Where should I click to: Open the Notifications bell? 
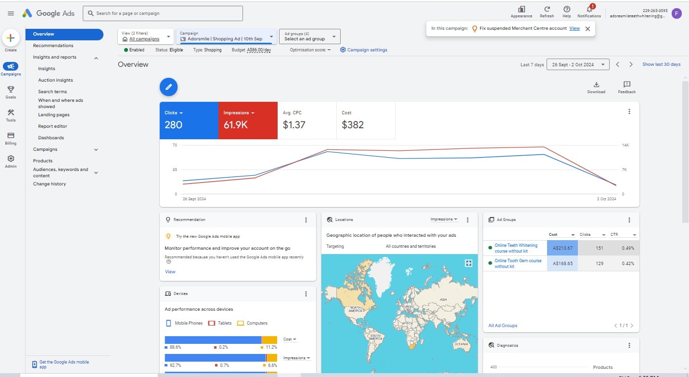click(589, 10)
